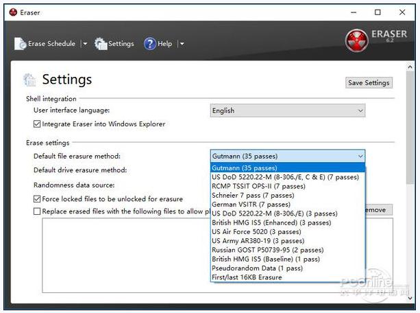Close the Eraser window
The height and width of the screenshot is (313, 420).
(x=402, y=12)
